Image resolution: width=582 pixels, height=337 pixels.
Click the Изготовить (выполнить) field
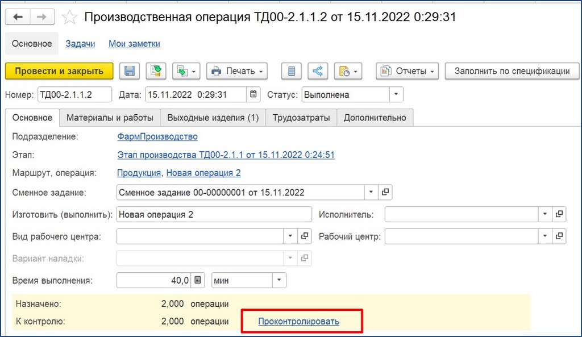click(x=214, y=214)
